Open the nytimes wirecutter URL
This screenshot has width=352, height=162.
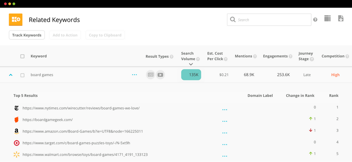[81, 108]
